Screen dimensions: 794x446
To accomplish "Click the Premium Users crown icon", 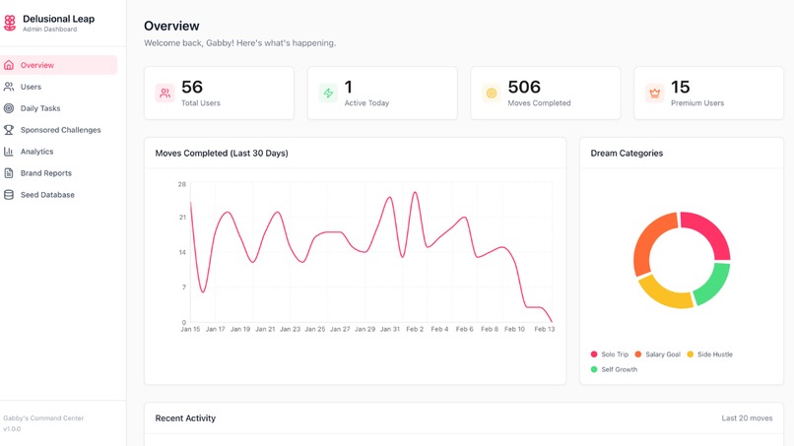I will [654, 94].
